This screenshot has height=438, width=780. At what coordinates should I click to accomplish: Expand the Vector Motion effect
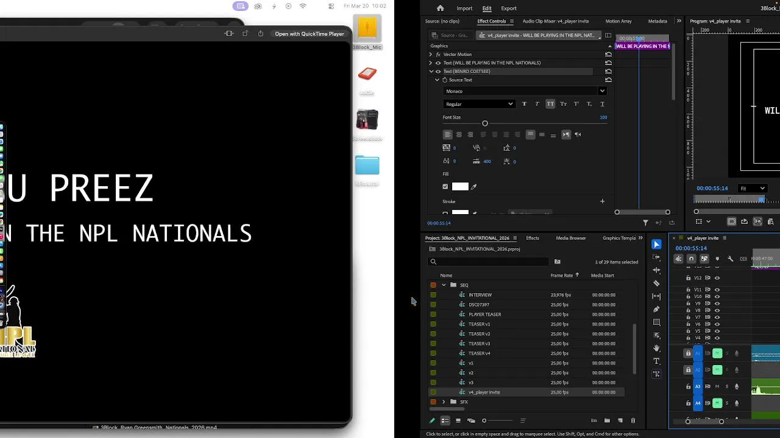[x=431, y=54]
